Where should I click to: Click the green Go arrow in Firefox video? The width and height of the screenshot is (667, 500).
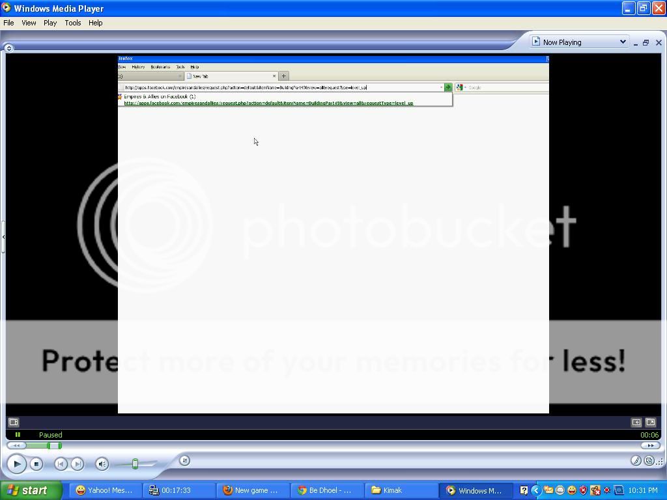tap(448, 87)
